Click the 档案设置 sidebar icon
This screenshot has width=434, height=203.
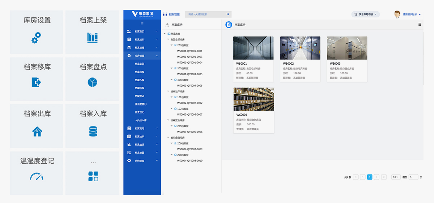pyautogui.click(x=129, y=152)
